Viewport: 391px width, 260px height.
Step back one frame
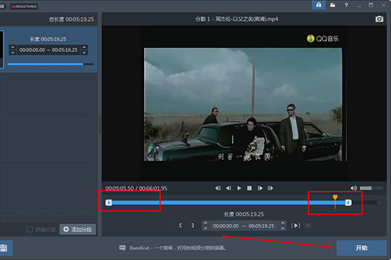tap(228, 188)
